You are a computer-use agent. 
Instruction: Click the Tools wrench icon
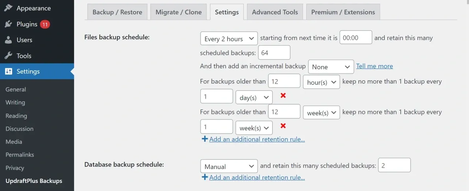(8, 56)
